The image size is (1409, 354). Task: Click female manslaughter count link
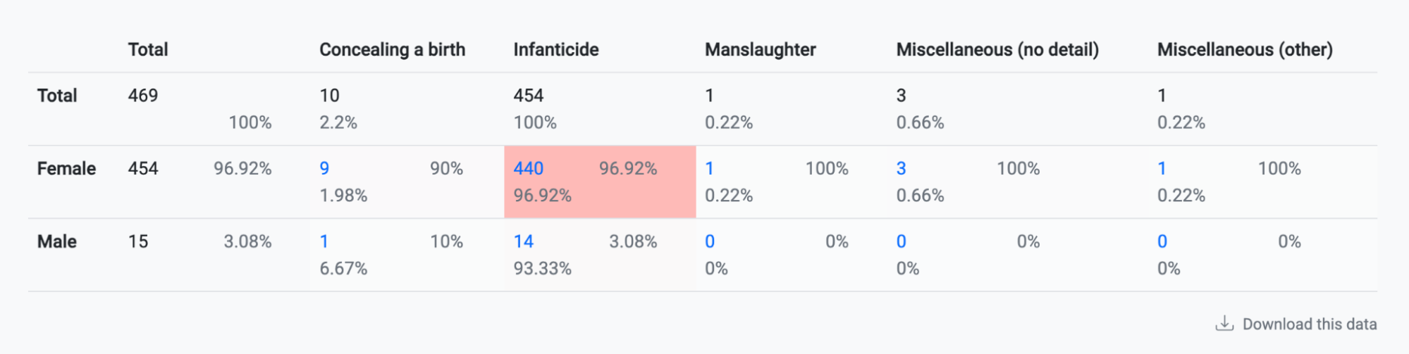pos(709,168)
